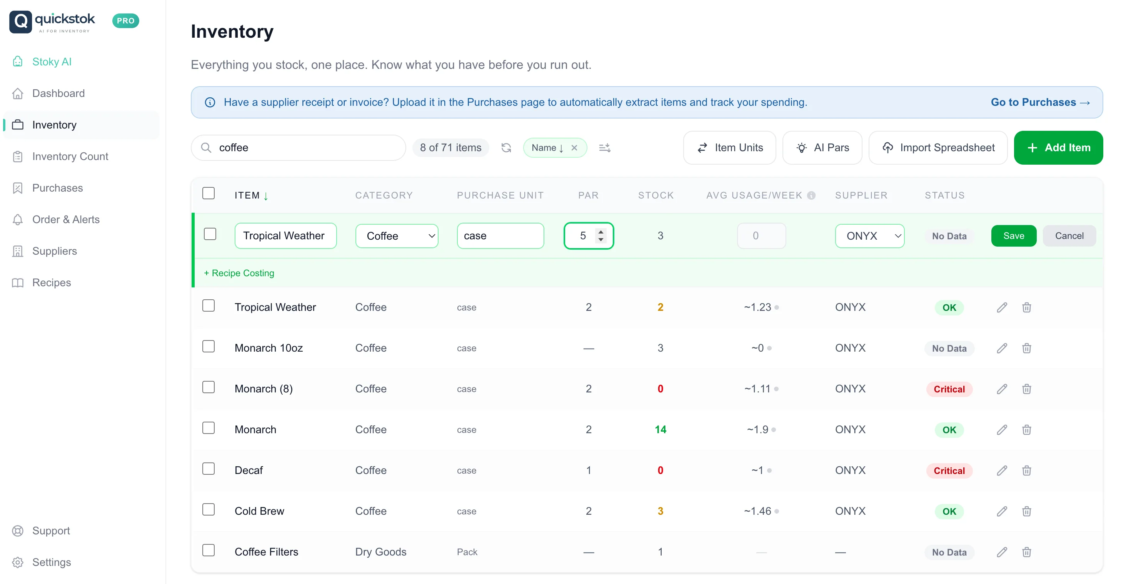Check the Tropical Weather row checkbox

[x=209, y=305]
